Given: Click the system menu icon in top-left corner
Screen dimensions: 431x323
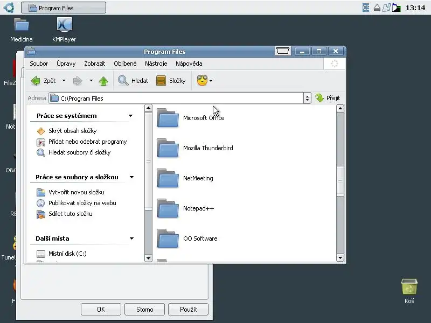Looking at the screenshot, I should coord(9,8).
